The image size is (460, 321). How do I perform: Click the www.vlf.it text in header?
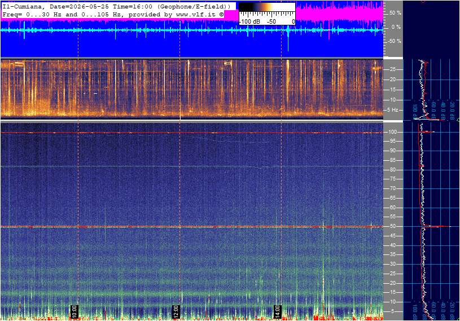[196, 14]
